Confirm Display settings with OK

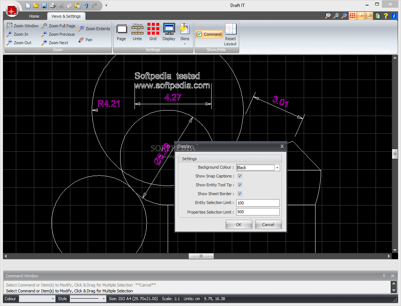click(x=238, y=225)
